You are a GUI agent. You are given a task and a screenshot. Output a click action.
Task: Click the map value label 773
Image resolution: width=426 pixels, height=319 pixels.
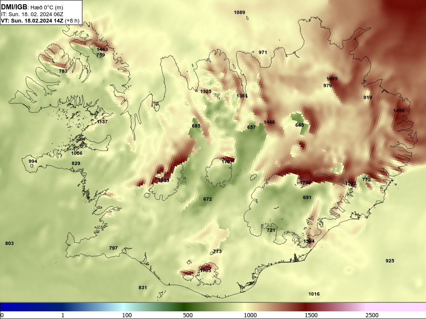click(x=217, y=251)
